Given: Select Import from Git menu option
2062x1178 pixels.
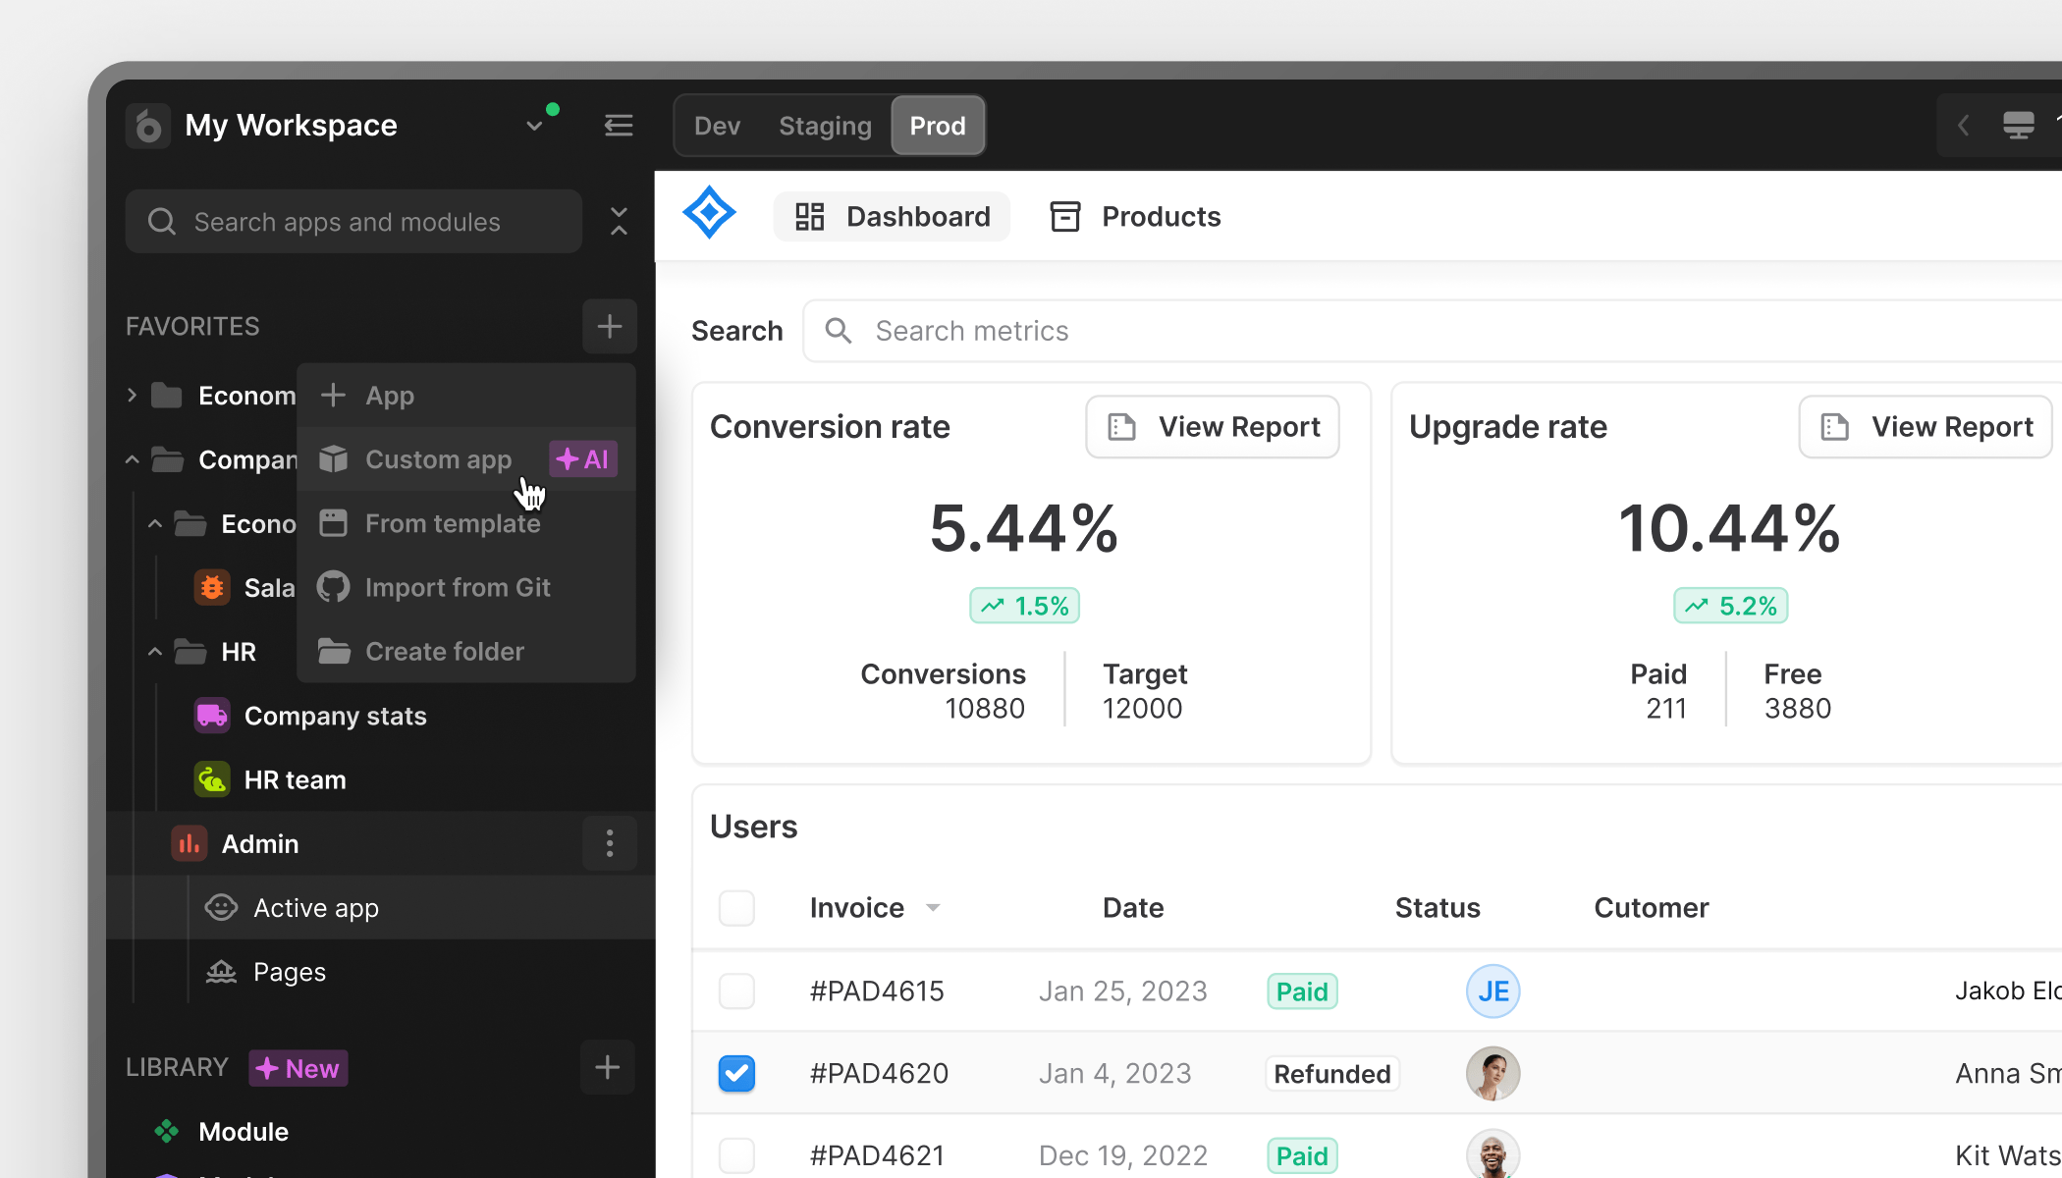Looking at the screenshot, I should click(x=457, y=588).
